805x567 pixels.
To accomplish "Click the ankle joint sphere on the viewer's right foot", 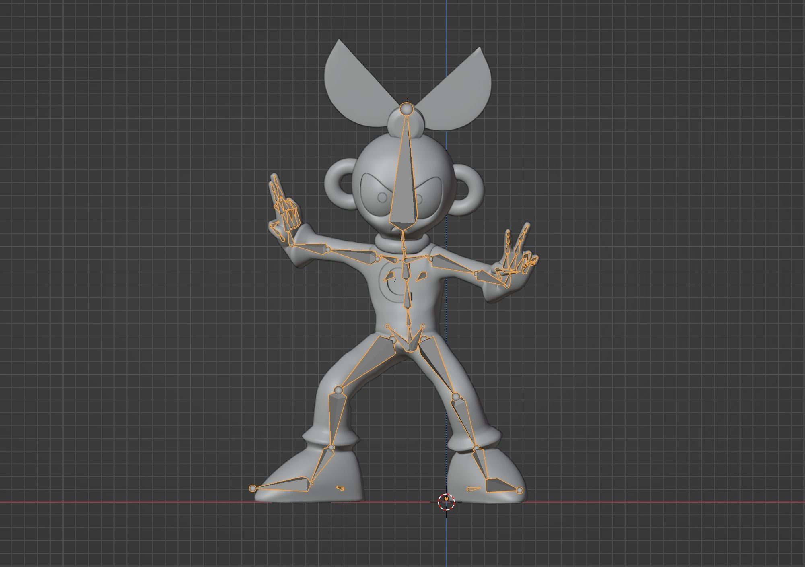I will tap(476, 448).
